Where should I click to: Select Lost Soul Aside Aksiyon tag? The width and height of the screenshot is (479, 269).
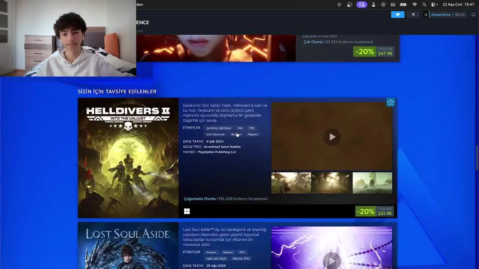click(x=211, y=253)
